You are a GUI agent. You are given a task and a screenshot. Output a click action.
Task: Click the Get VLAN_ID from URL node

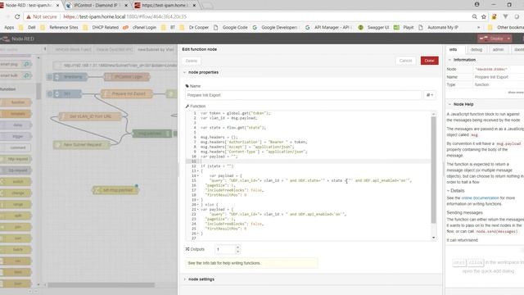point(90,116)
